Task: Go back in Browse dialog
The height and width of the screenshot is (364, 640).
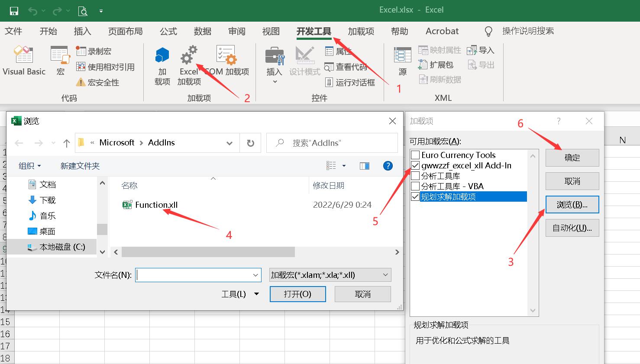Action: 19,143
